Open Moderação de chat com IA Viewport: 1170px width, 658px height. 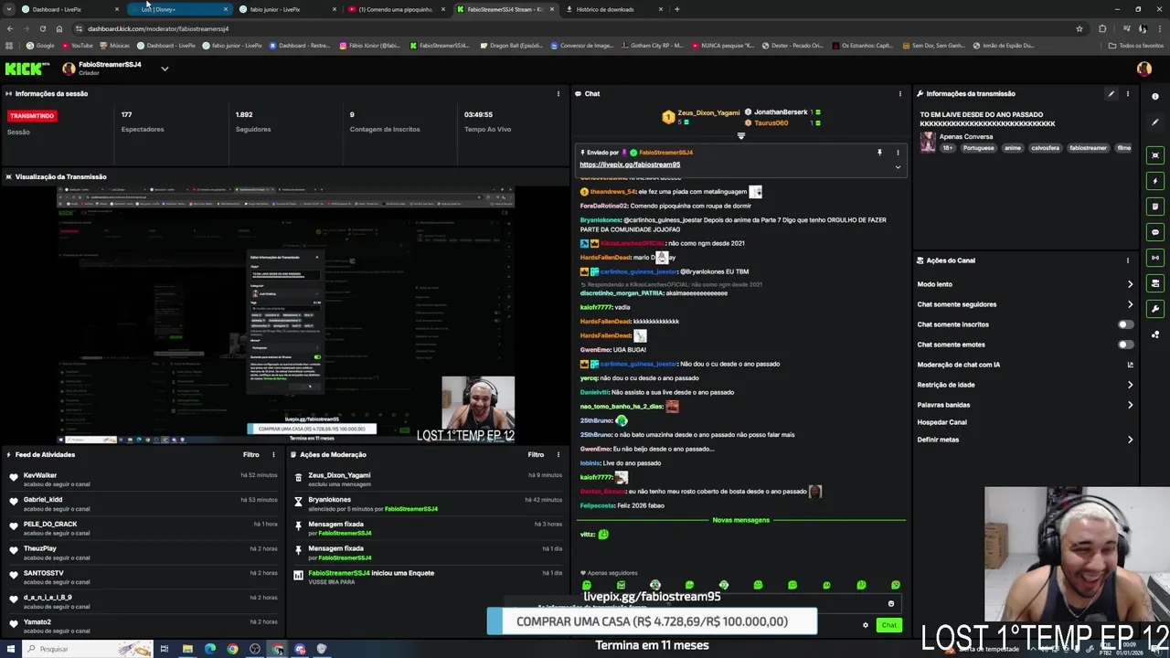click(1025, 365)
